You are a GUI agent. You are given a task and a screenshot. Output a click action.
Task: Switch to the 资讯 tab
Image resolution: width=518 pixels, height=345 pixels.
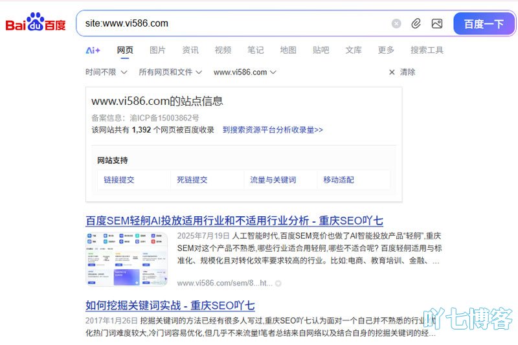(x=190, y=50)
